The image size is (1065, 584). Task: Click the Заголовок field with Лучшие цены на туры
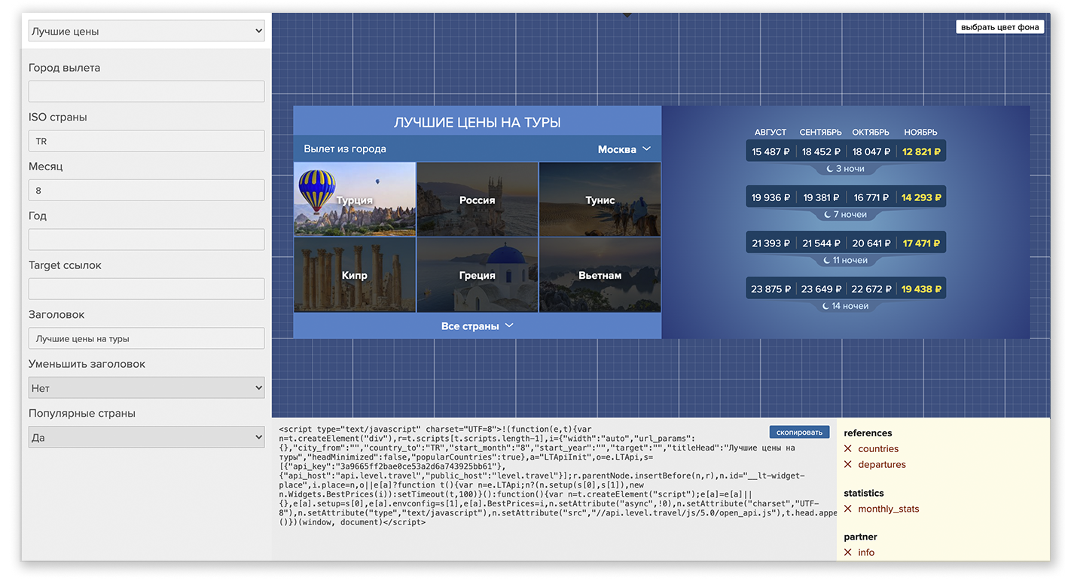point(146,338)
